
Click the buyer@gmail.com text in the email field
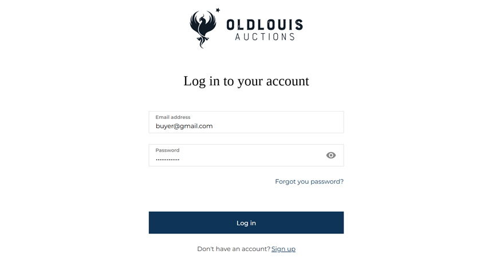[184, 126]
